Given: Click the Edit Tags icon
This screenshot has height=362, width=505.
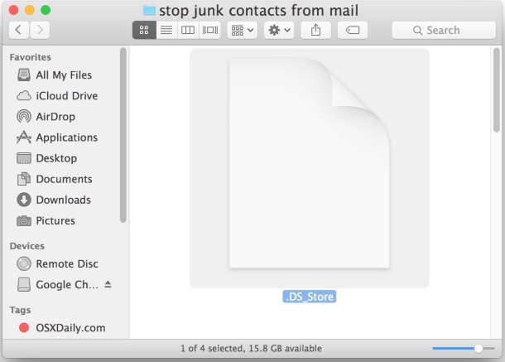Looking at the screenshot, I should (353, 30).
